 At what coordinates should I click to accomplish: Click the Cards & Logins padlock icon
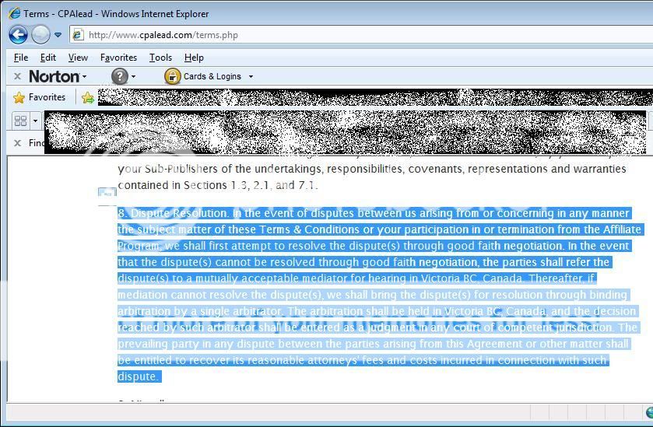click(x=172, y=76)
